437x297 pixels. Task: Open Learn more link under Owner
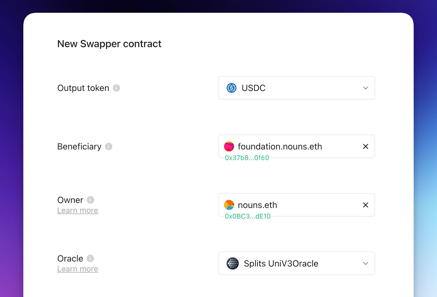pos(77,210)
